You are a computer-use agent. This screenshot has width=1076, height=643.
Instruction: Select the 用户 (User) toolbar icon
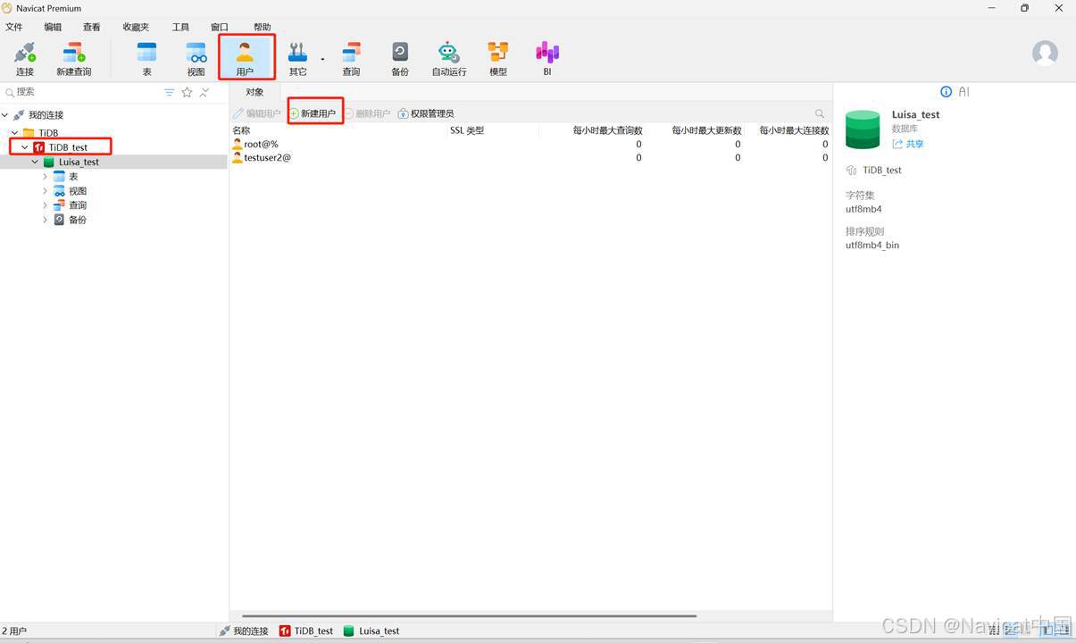[246, 59]
